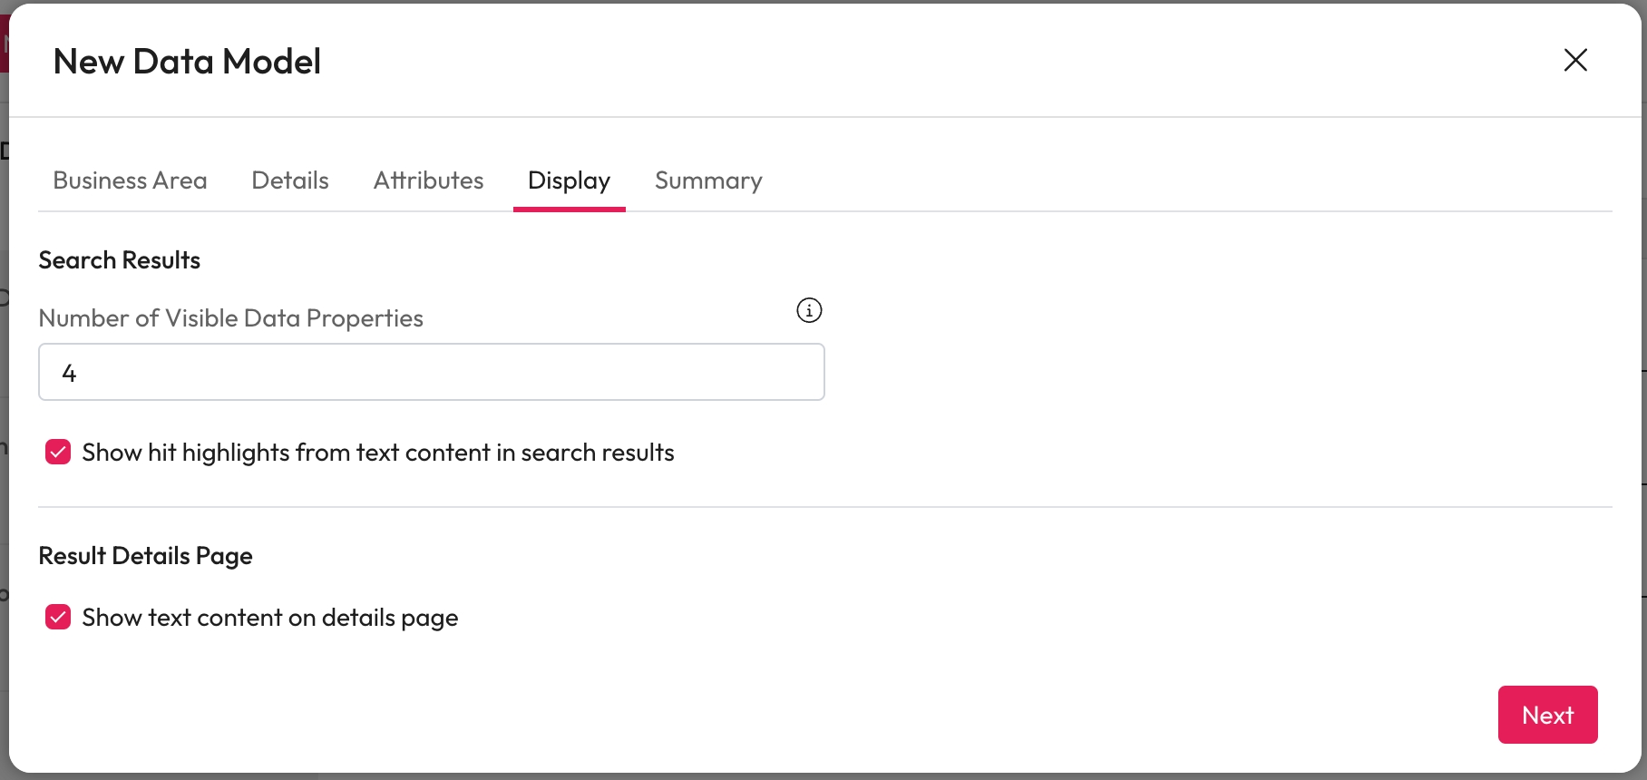Toggle the details page text content checkbox
The image size is (1647, 780).
tap(58, 618)
